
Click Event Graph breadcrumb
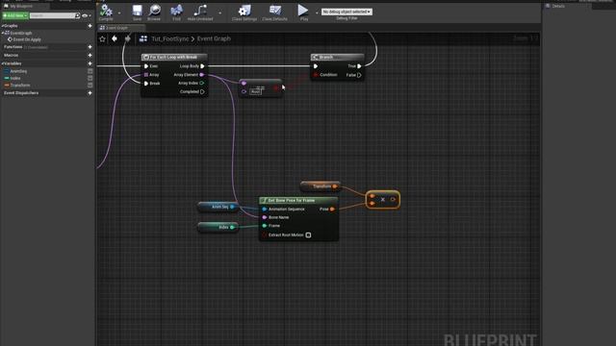[x=214, y=38]
